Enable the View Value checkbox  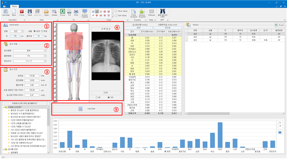coord(116,11)
